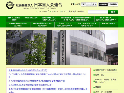Viewport: 124px width, 93px height.
Task: Open 会長ブログ「今週の会長」 sidebar link
Action: [106, 70]
